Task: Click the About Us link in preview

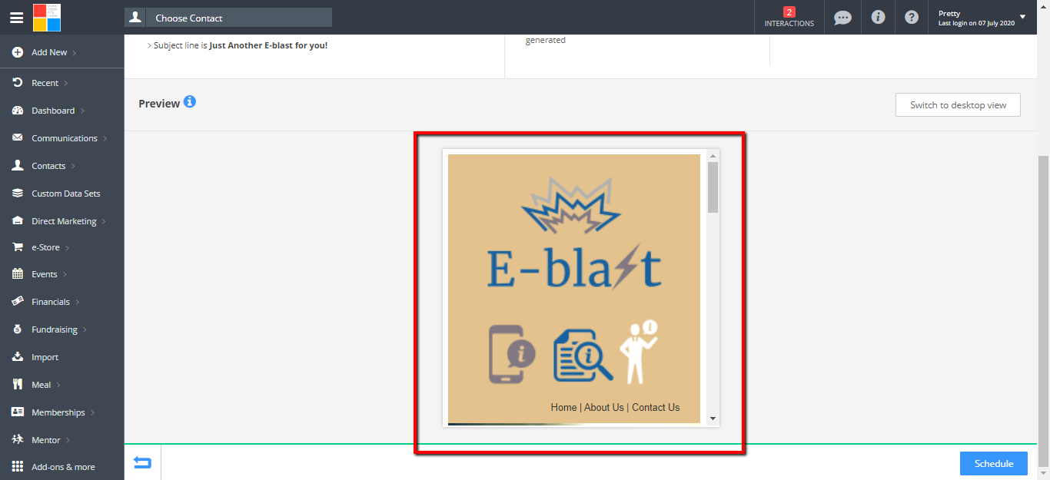Action: [x=604, y=408]
